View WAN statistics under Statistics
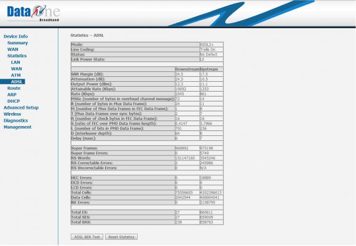The width and height of the screenshot is (356, 246). tap(17, 69)
